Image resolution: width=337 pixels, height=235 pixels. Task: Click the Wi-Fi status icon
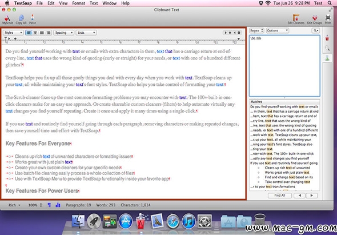[x=268, y=3]
